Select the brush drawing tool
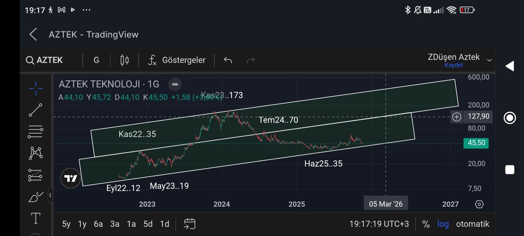Image resolution: width=524 pixels, height=236 pixels. point(35,197)
